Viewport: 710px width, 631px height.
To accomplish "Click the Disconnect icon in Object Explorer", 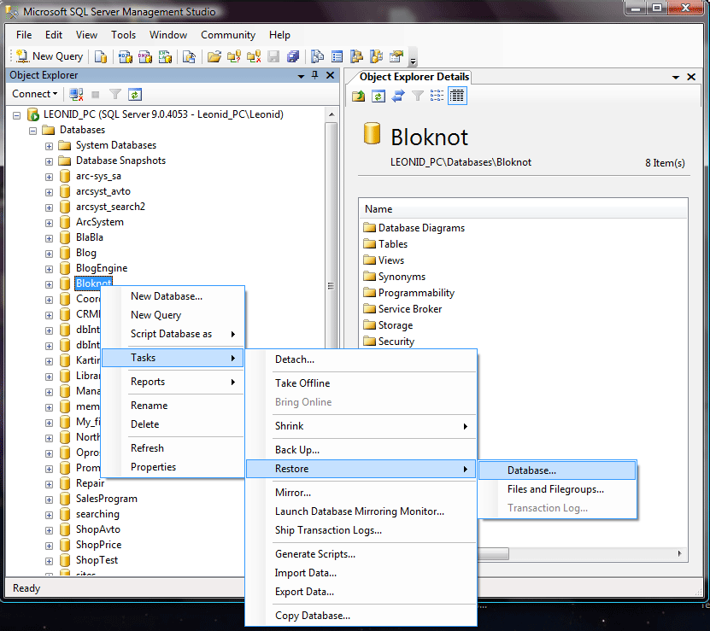I will coord(76,94).
